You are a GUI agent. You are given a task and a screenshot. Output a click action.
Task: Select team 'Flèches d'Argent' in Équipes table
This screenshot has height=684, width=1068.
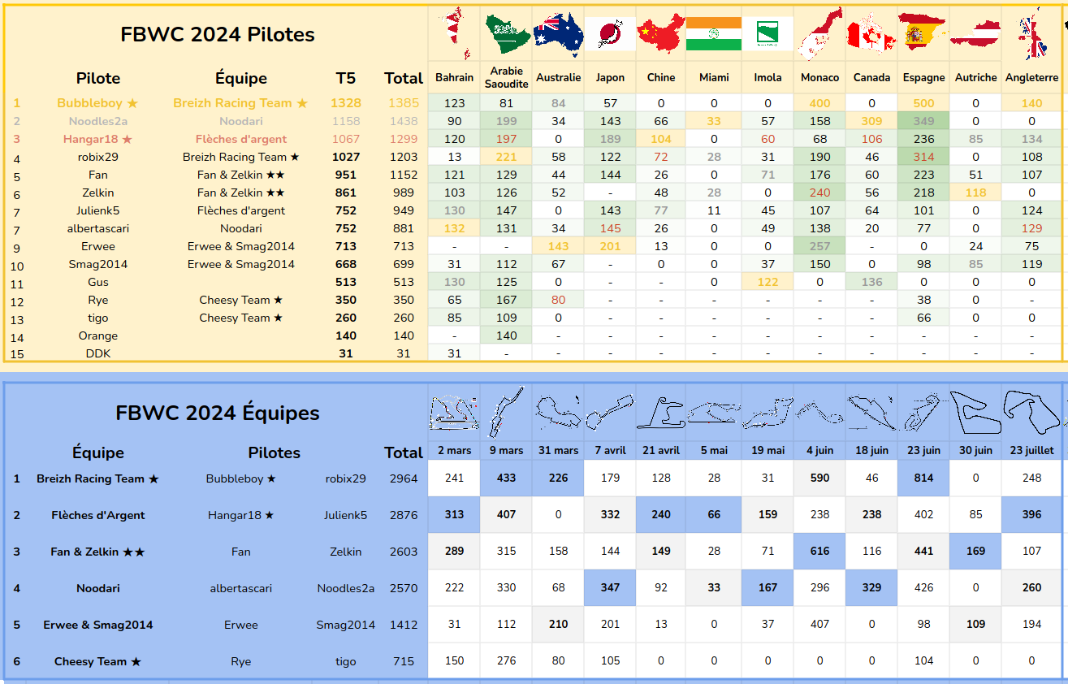click(97, 515)
